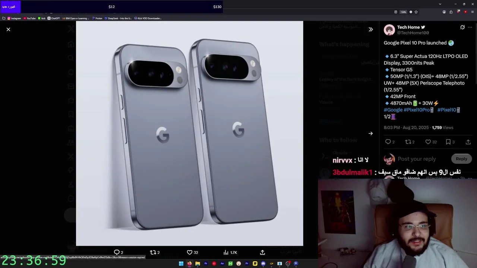The height and width of the screenshot is (268, 477).
Task: Click the Grok icon beside tweet header
Action: click(462, 27)
